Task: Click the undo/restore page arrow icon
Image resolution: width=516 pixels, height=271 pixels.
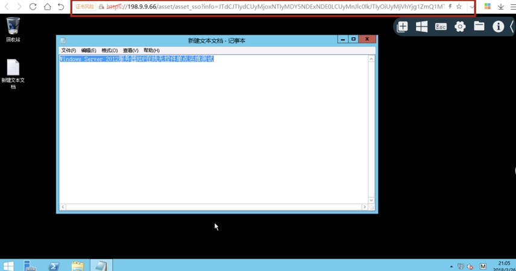Action: coord(61,7)
